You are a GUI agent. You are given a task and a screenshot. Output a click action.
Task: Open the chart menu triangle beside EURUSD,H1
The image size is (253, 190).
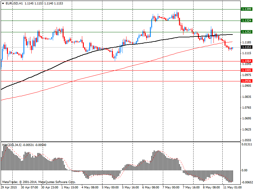click(x=3, y=3)
